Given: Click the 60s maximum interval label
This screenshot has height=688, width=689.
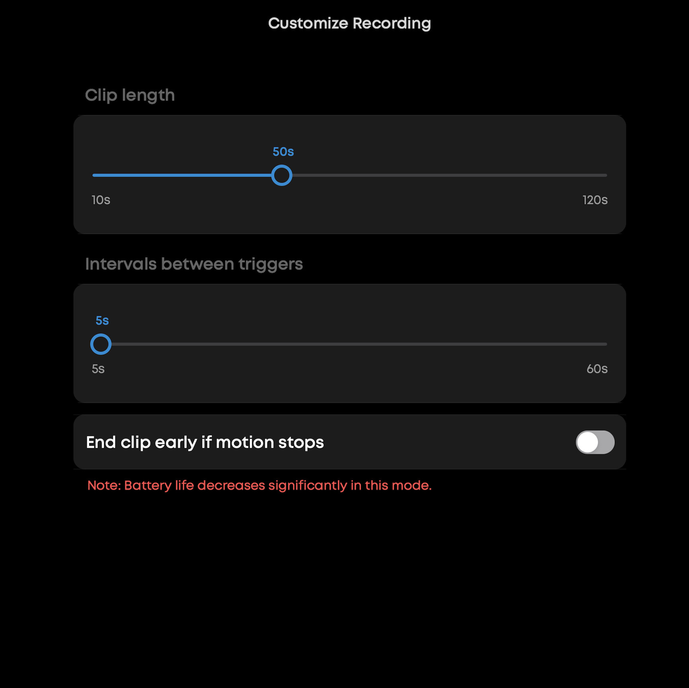Looking at the screenshot, I should click(x=597, y=369).
